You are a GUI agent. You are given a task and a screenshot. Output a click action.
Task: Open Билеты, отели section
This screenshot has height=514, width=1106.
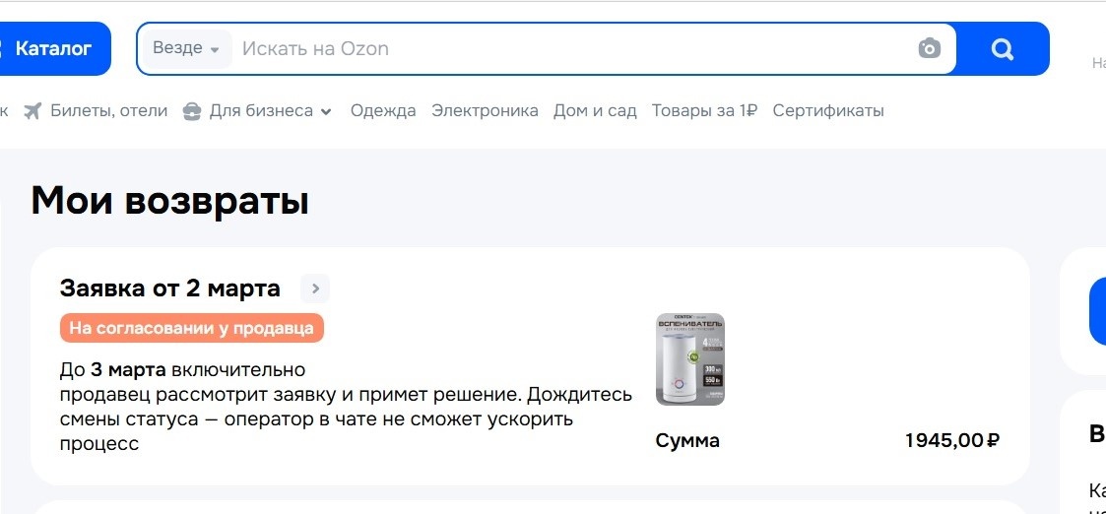[108, 110]
